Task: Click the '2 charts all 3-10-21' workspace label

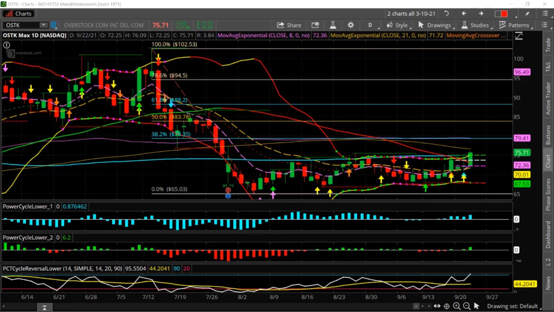Action: click(411, 14)
